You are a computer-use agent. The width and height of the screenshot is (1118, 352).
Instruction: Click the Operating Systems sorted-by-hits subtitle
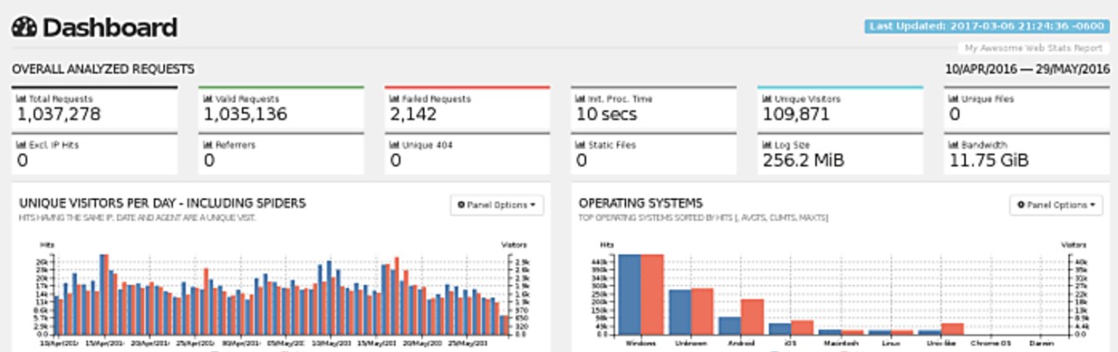[704, 217]
